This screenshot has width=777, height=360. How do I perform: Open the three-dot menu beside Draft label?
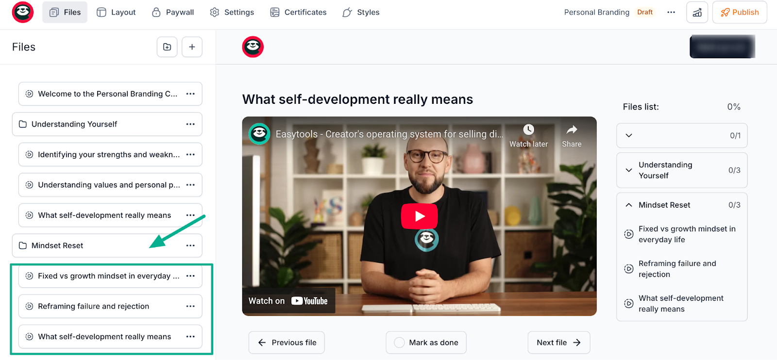(x=671, y=12)
